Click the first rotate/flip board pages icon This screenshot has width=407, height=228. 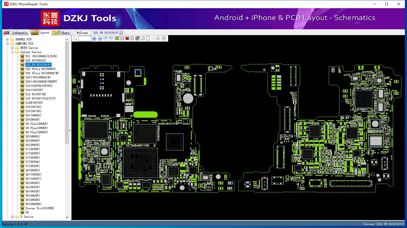pyautogui.click(x=105, y=39)
